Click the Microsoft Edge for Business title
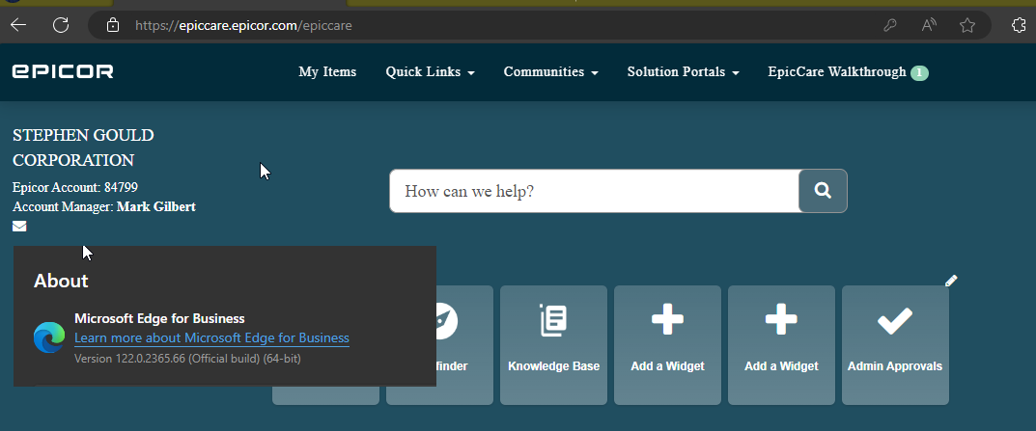The image size is (1036, 431). (x=159, y=318)
